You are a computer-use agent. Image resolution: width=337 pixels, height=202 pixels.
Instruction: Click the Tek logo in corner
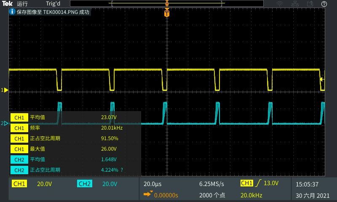point(7,3)
